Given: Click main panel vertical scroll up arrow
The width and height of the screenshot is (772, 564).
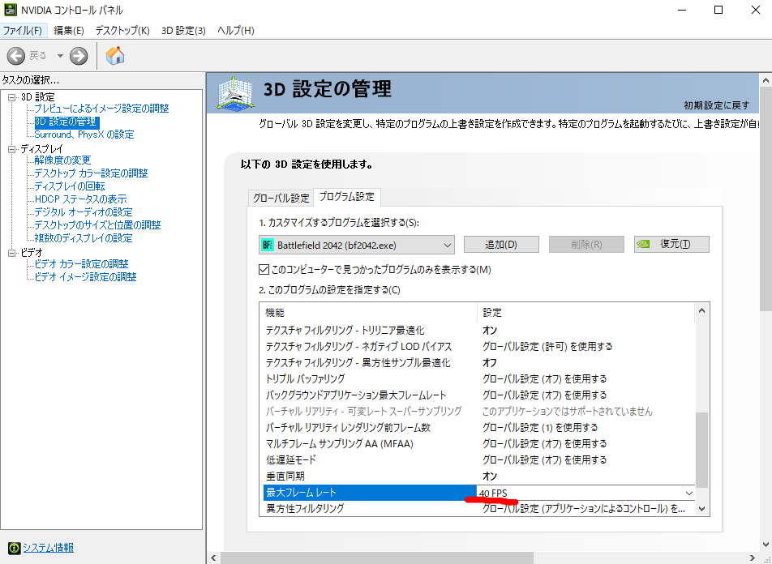Looking at the screenshot, I should coord(766,79).
